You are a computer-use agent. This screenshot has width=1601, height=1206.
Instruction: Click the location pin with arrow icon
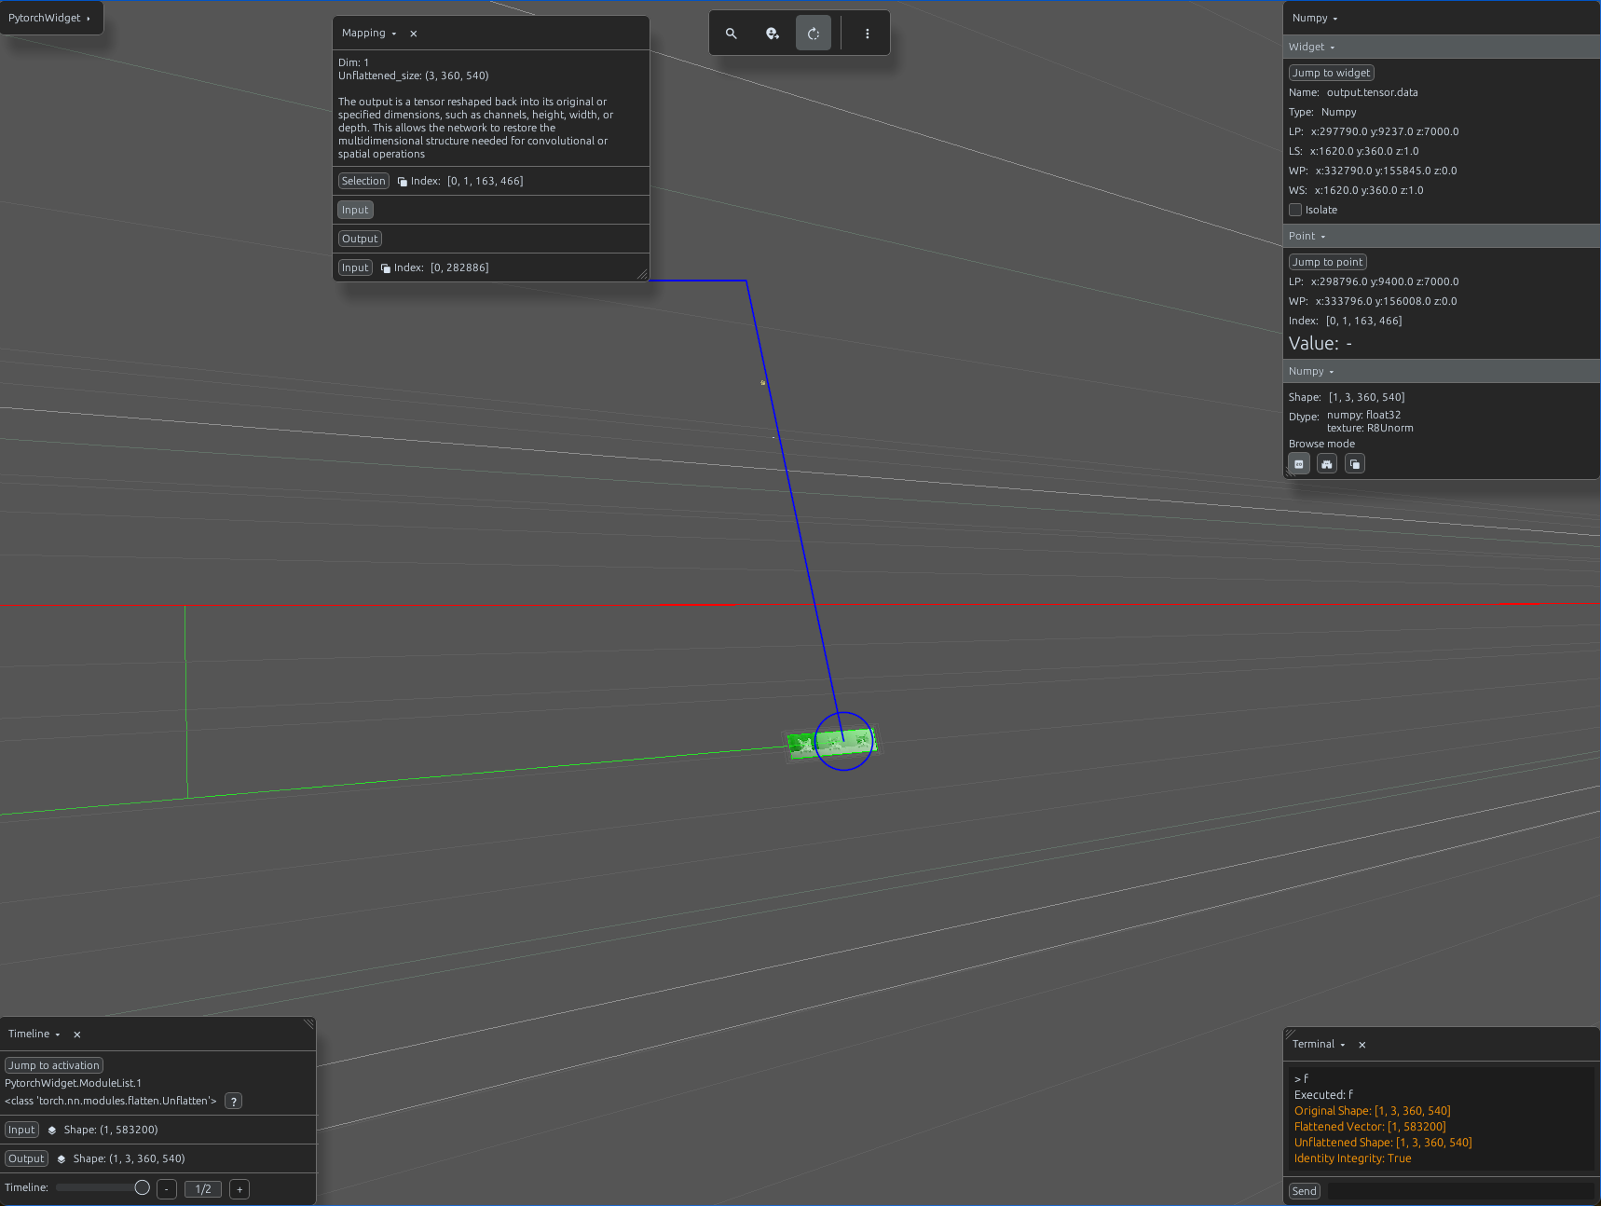pos(773,34)
